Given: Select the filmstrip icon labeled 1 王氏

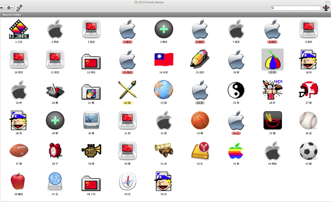Looking at the screenshot, I should 19,29.
